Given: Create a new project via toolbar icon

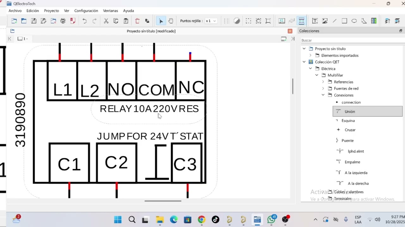Looking at the screenshot, I should tap(14, 21).
